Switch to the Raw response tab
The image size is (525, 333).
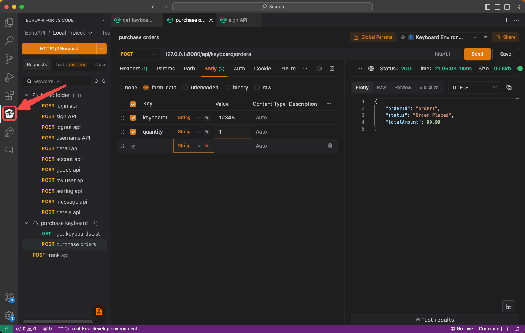[x=381, y=88]
